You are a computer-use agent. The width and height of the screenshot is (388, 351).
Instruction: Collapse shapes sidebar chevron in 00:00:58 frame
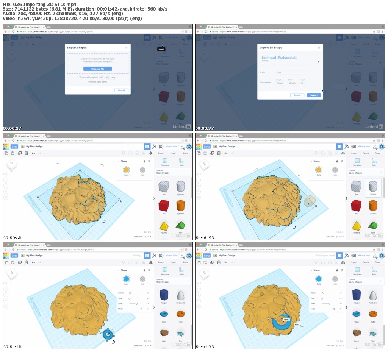tap(346, 198)
